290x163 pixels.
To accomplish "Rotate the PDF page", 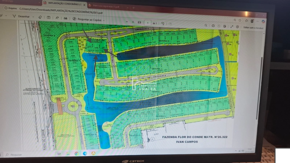I will [x=163, y=24].
